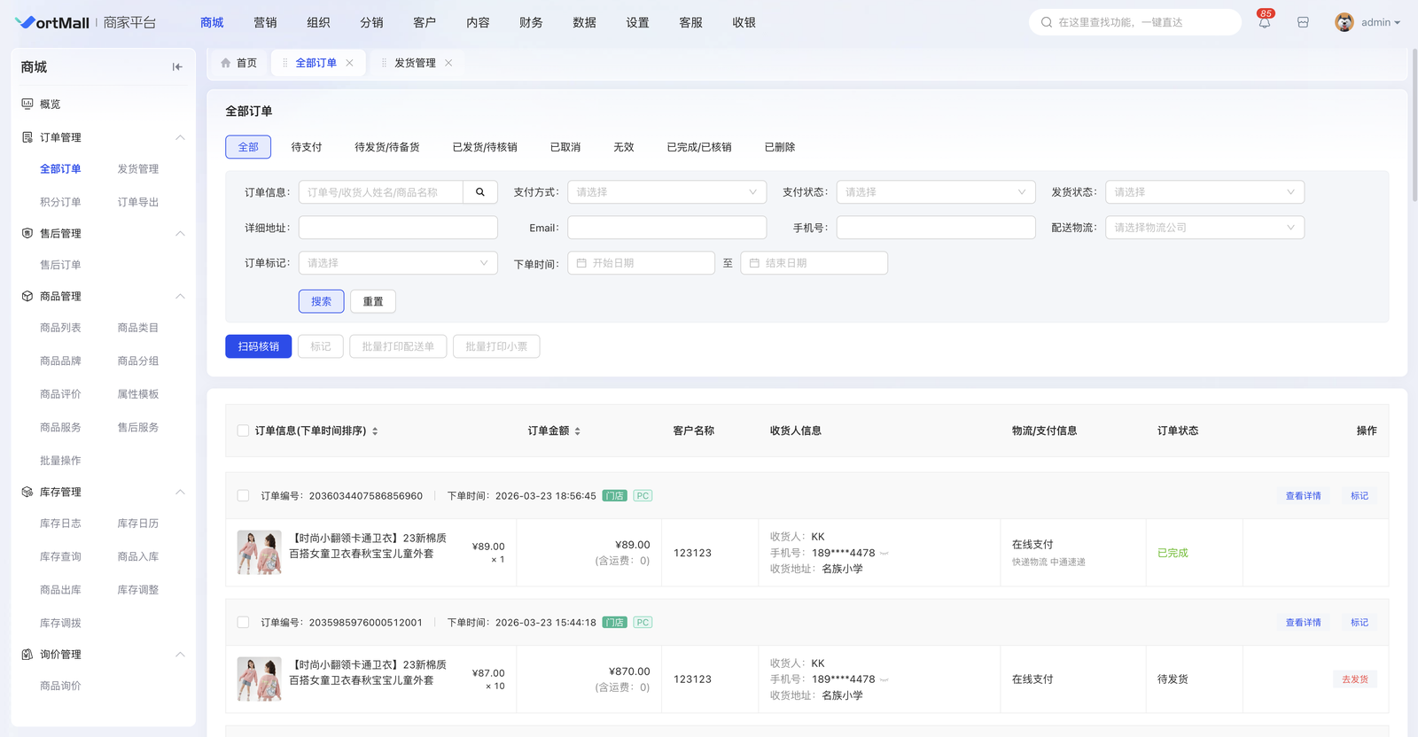Collapse the 订单管理 sidebar section

coord(180,137)
